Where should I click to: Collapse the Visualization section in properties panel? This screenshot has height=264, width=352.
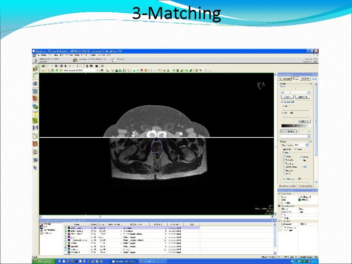click(x=279, y=206)
